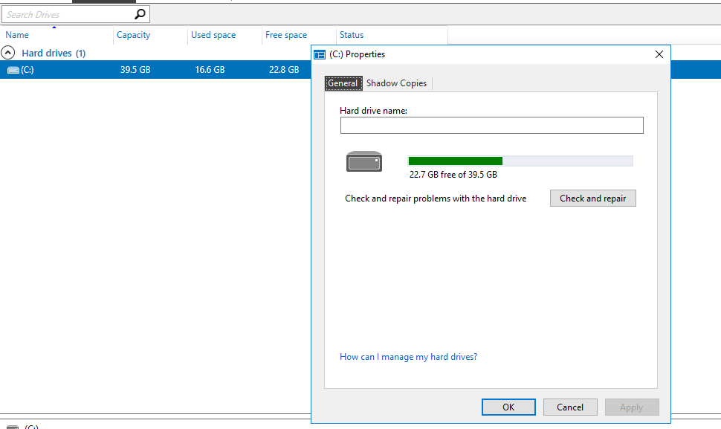Sort by the Capacity column header
This screenshot has height=429, width=721.
[150, 35]
